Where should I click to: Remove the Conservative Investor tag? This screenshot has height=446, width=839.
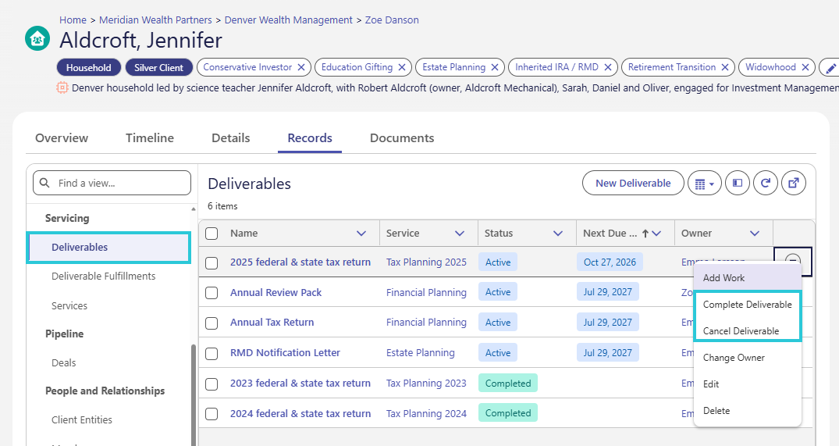pyautogui.click(x=301, y=67)
